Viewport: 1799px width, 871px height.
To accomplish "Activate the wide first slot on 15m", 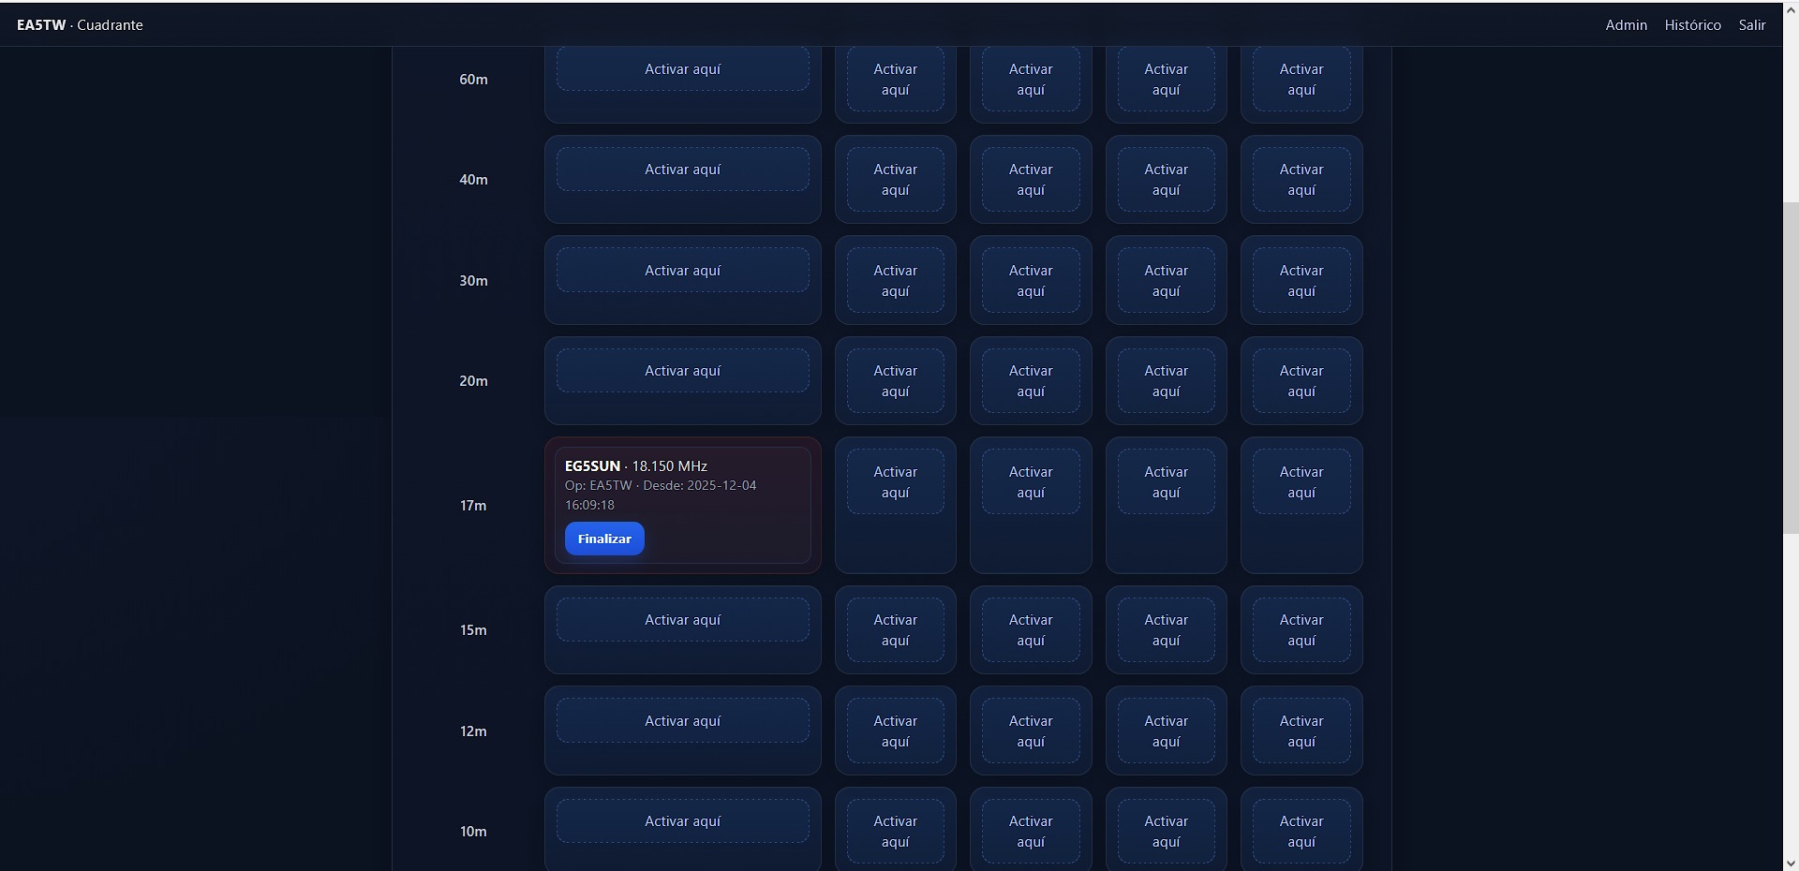I will click(x=682, y=620).
